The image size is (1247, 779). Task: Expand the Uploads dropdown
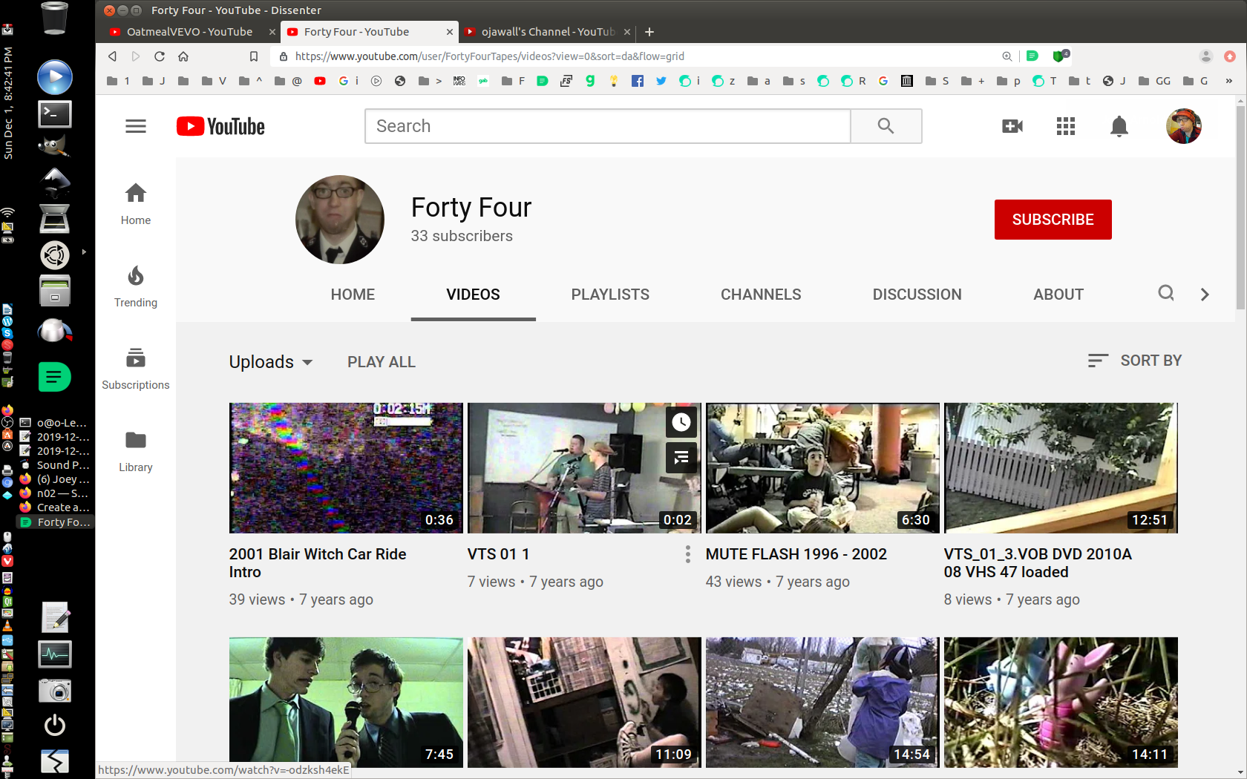[x=271, y=362]
